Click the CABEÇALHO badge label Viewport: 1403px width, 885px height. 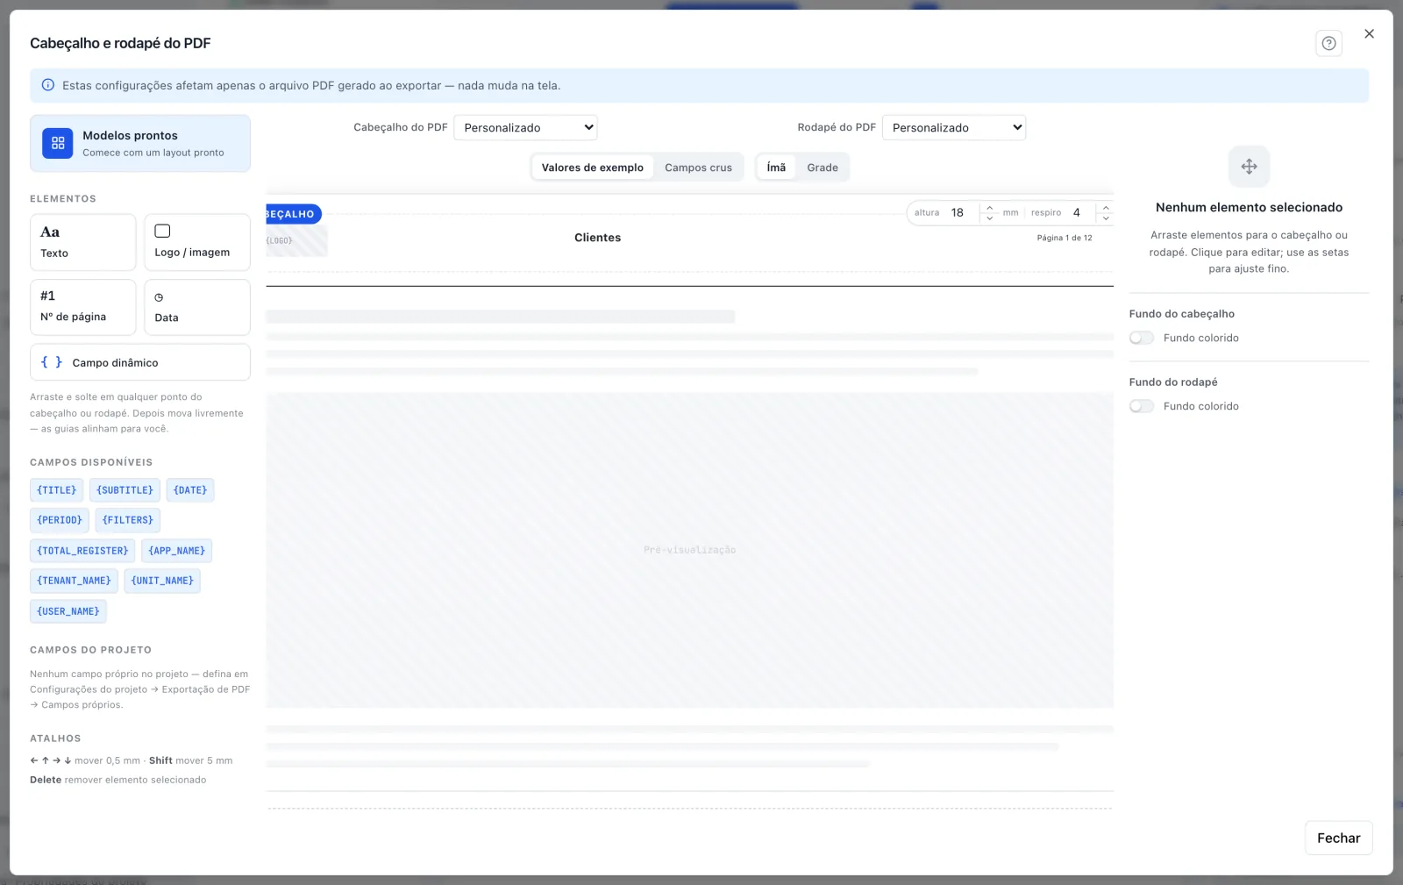(x=293, y=214)
